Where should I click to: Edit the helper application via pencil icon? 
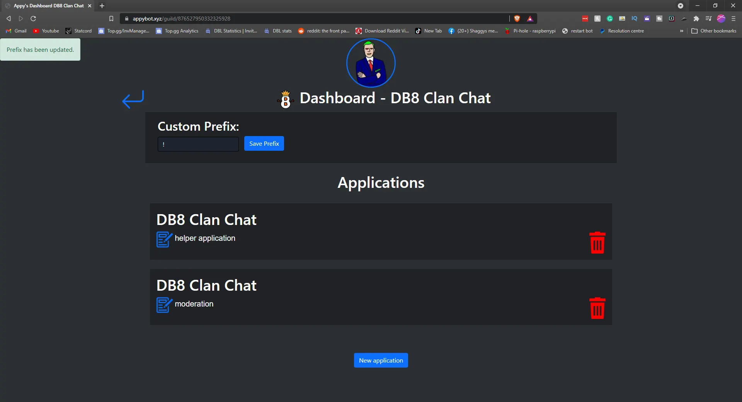tap(164, 239)
